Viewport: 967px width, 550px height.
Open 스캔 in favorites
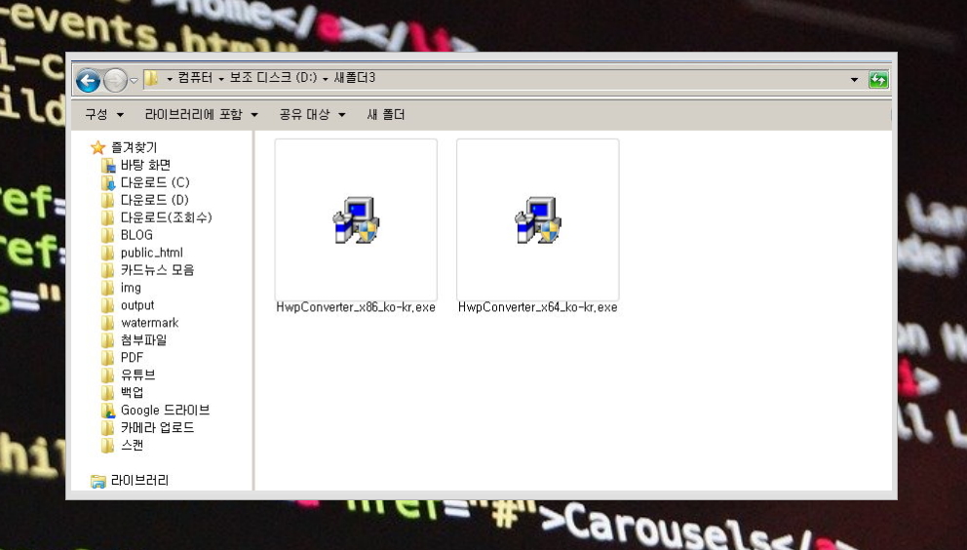132,445
